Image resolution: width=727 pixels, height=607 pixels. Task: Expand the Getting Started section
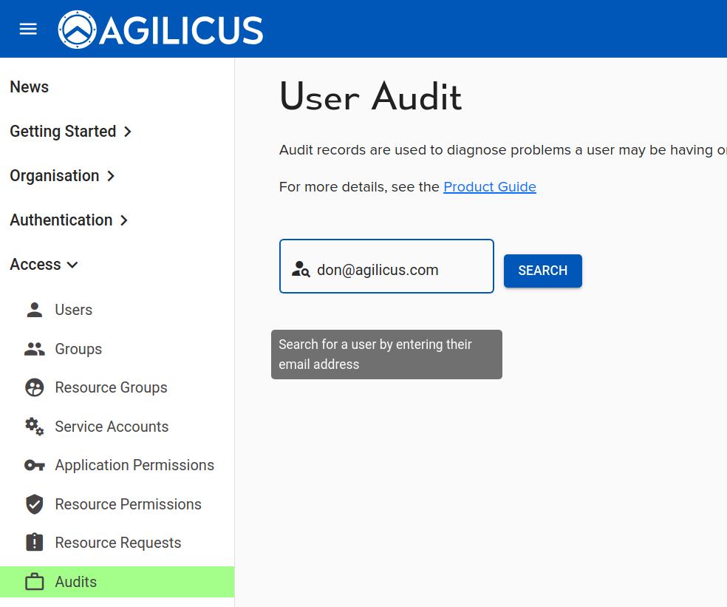[x=70, y=132]
